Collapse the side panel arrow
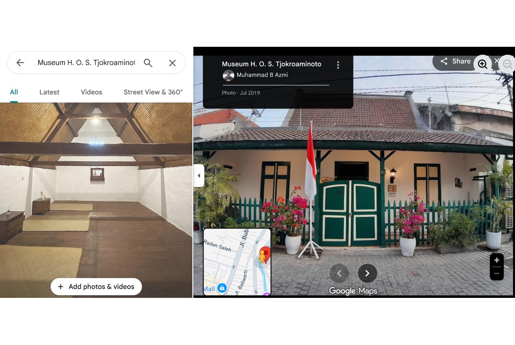Viewport: 515px width, 345px height. coord(199,176)
